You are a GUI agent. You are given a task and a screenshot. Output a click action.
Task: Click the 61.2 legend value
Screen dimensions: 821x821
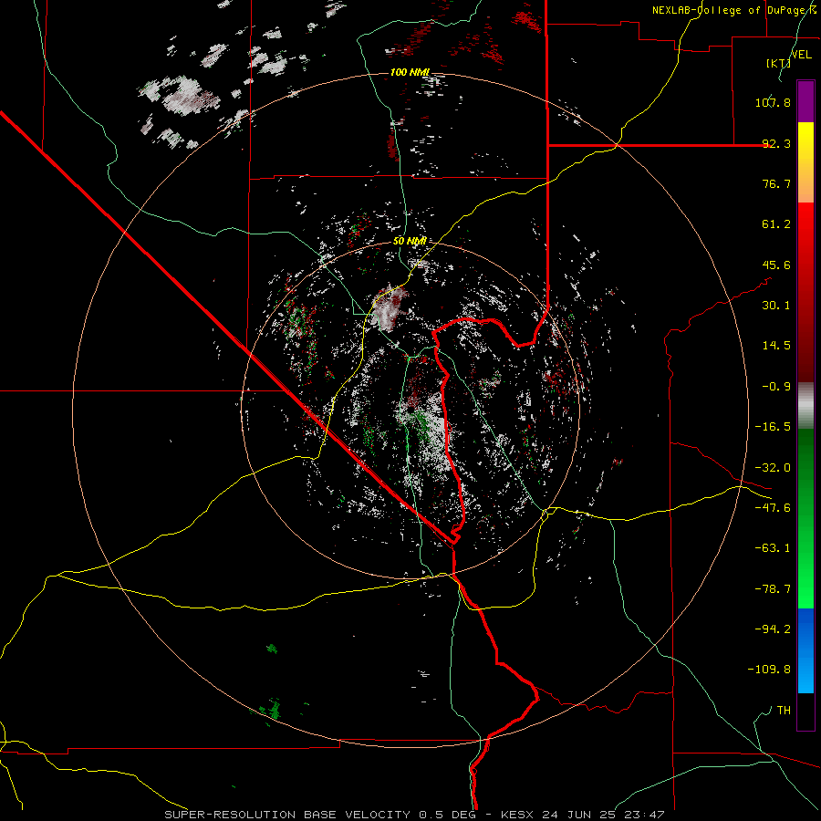click(776, 224)
